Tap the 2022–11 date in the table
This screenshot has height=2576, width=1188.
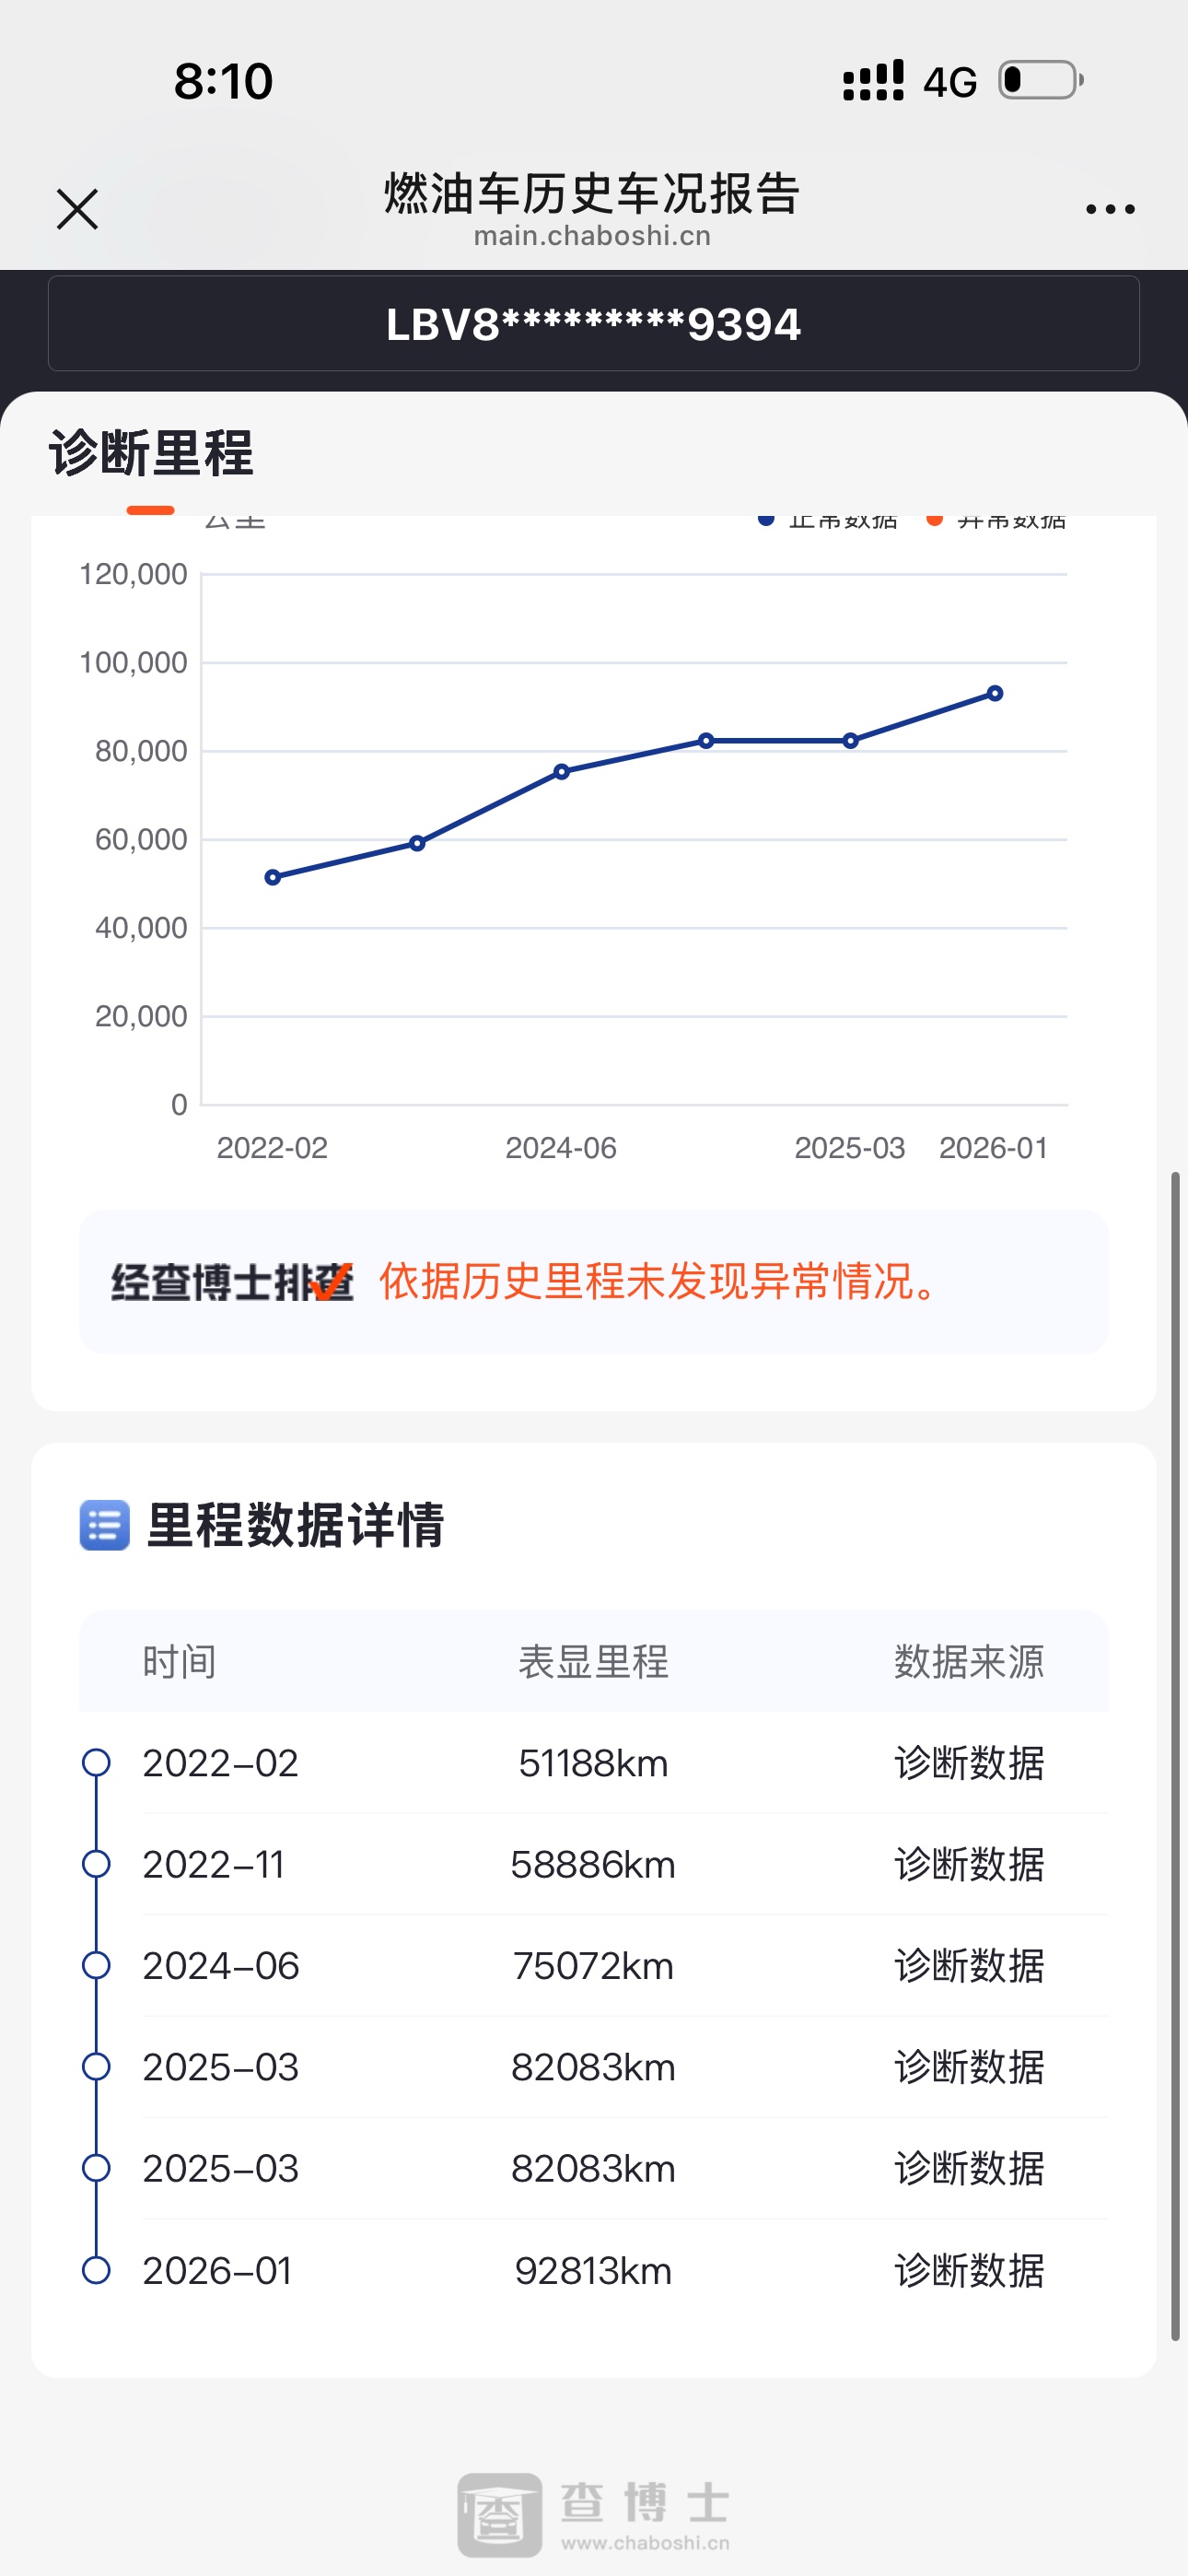point(213,1865)
